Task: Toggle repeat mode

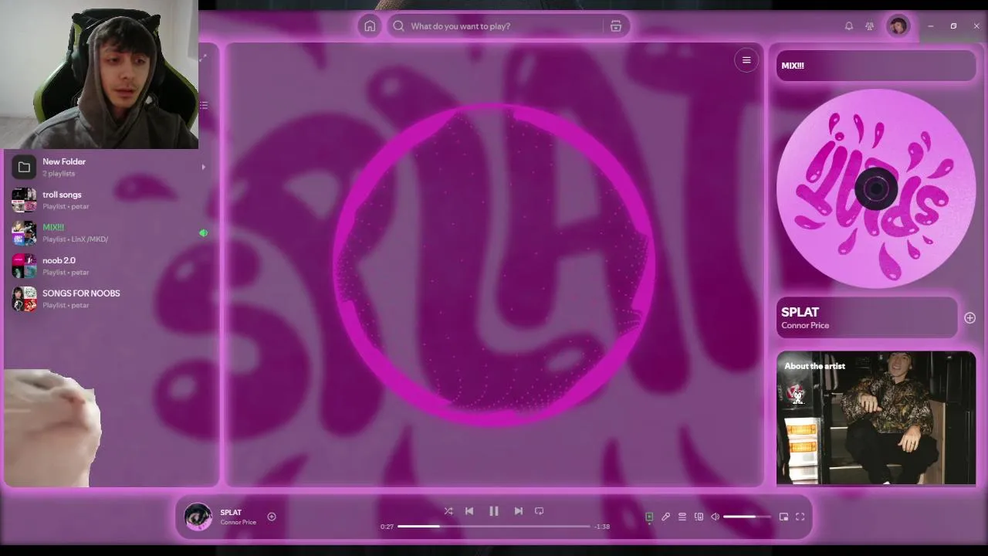Action: coord(540,511)
